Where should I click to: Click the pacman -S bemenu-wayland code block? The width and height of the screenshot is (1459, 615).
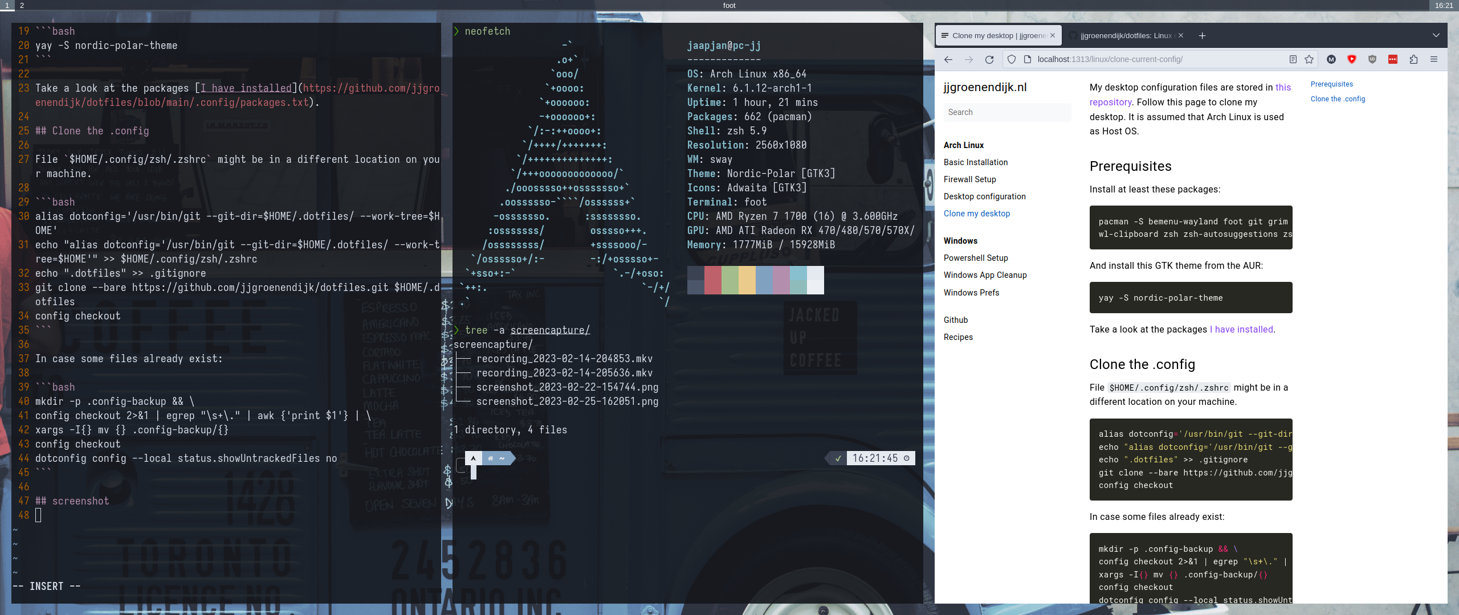pyautogui.click(x=1191, y=227)
